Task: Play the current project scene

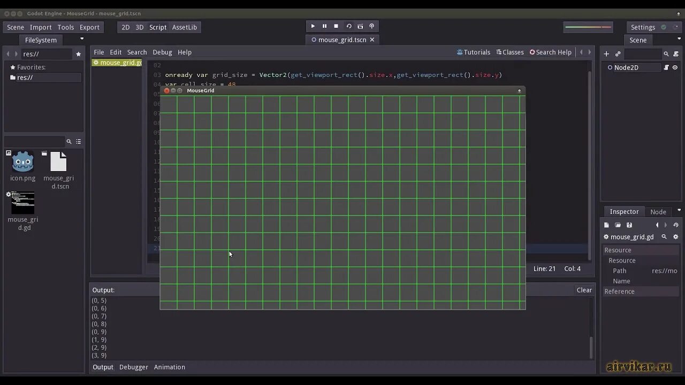Action: [313, 26]
